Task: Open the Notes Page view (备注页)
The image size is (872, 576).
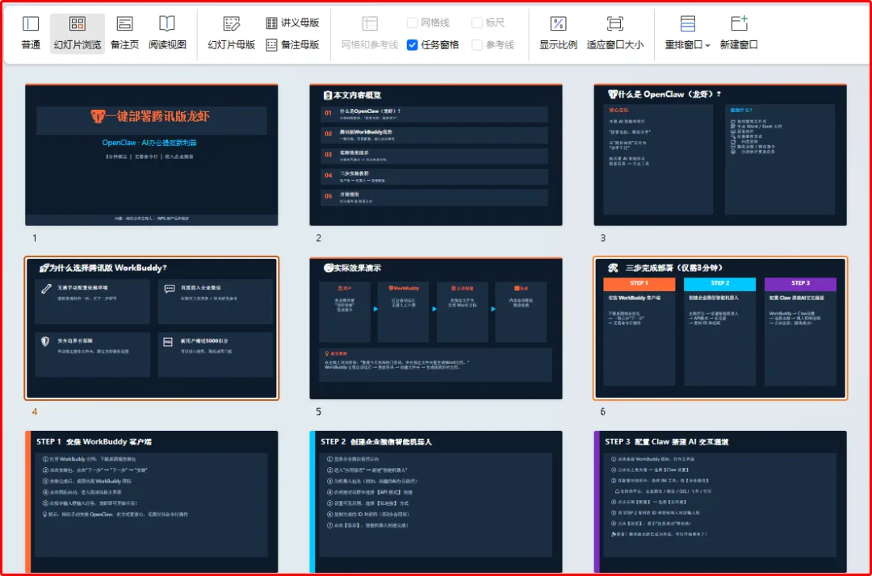Action: pyautogui.click(x=124, y=33)
